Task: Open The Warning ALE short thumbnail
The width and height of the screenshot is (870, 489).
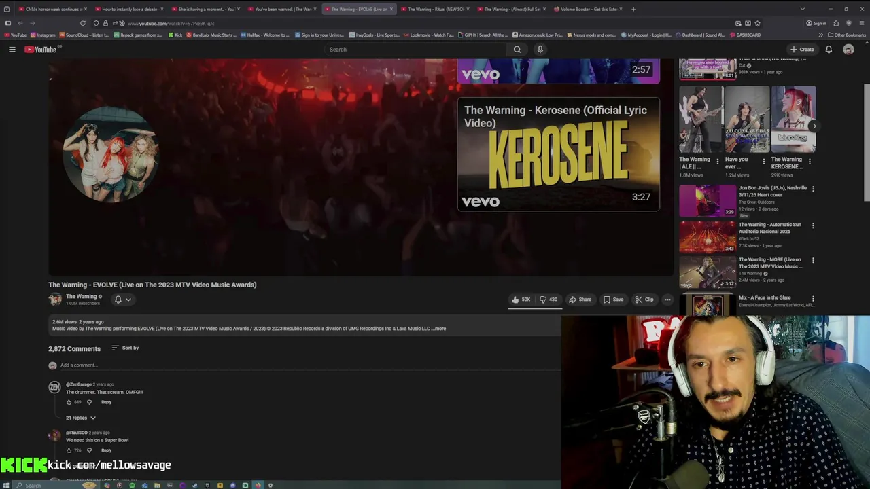Action: pos(701,119)
